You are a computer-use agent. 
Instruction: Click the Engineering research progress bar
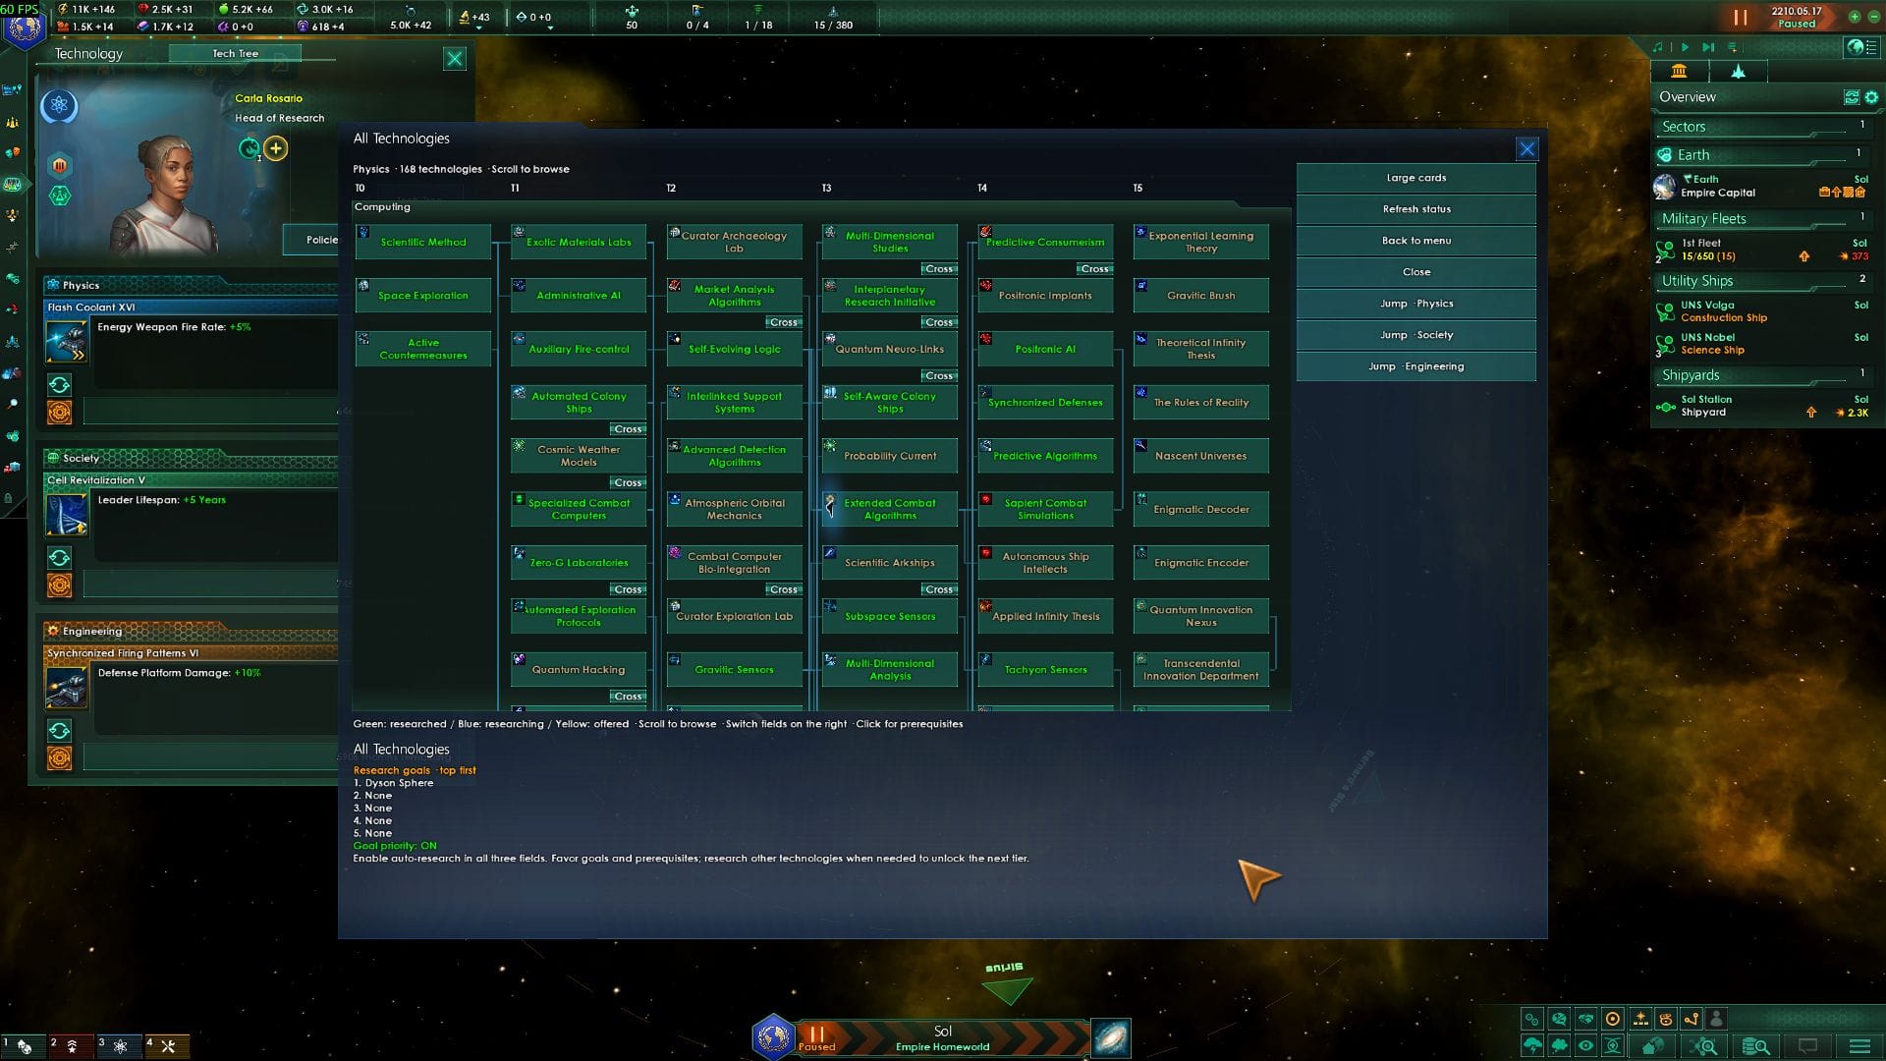[x=210, y=757]
